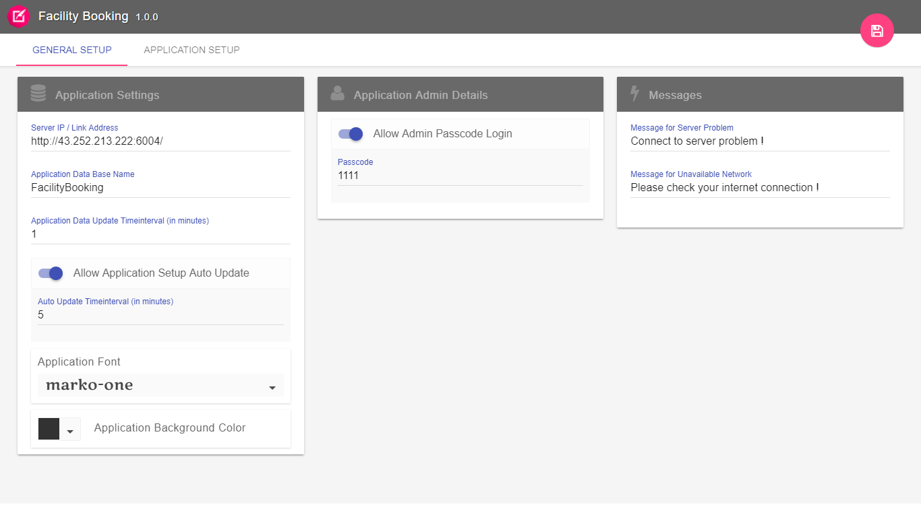Open the Application Font dropdown
Viewport: 921px width, 517px height.
click(x=160, y=386)
